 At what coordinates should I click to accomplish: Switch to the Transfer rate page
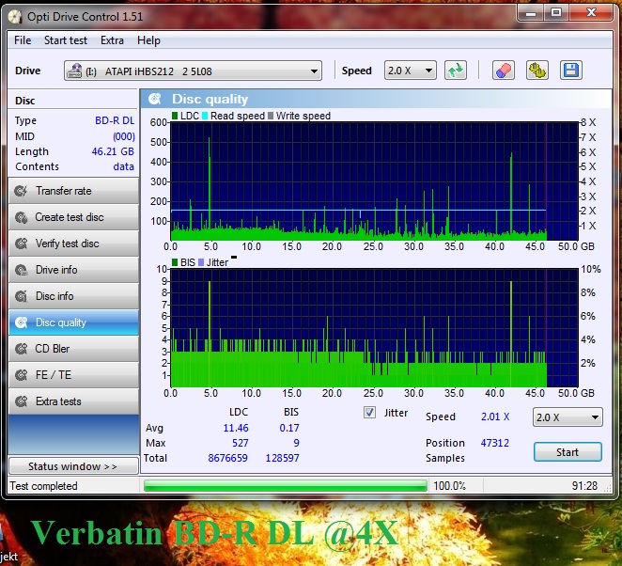coord(73,191)
